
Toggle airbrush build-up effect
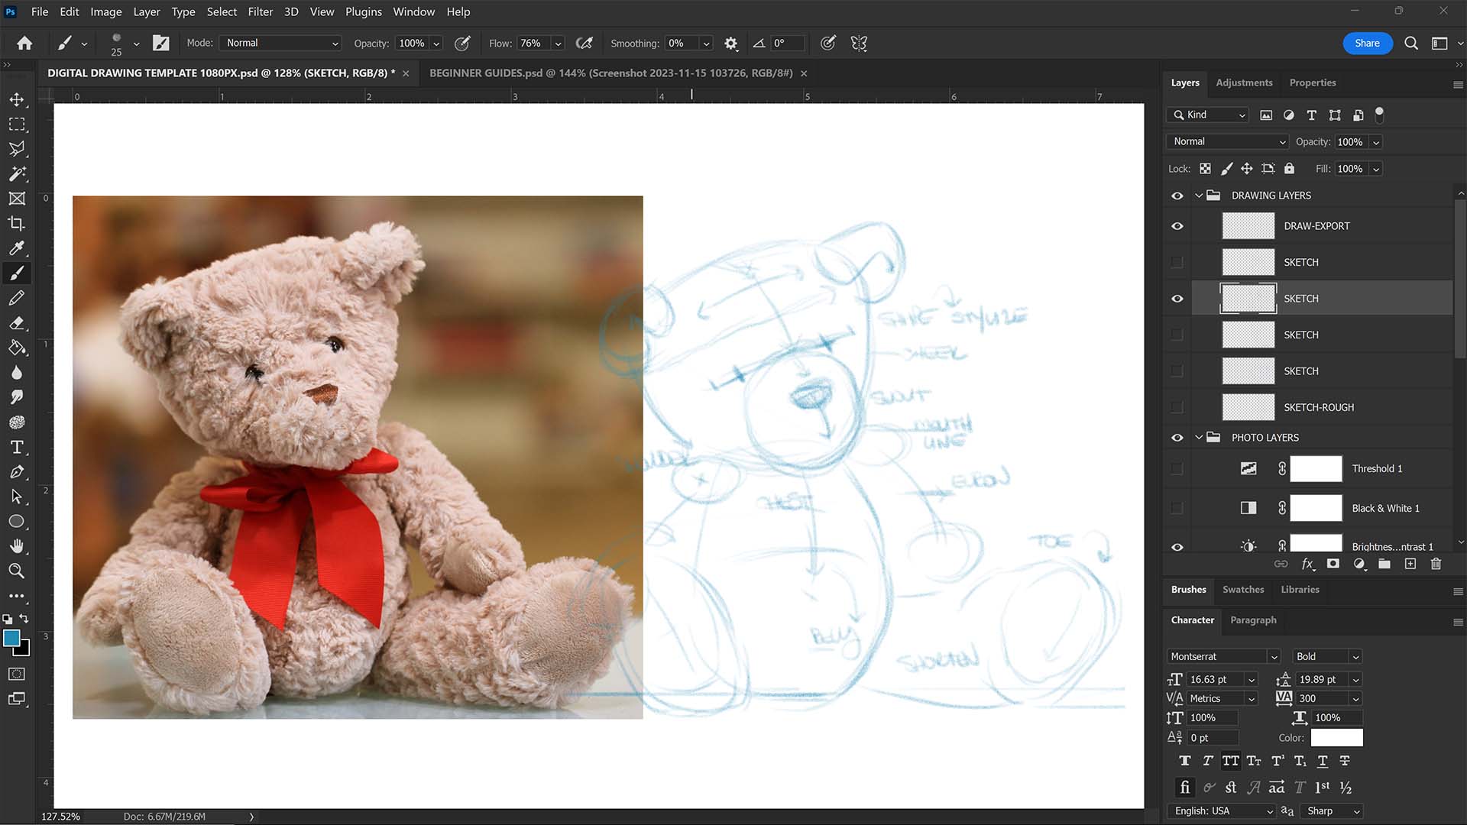coord(585,44)
